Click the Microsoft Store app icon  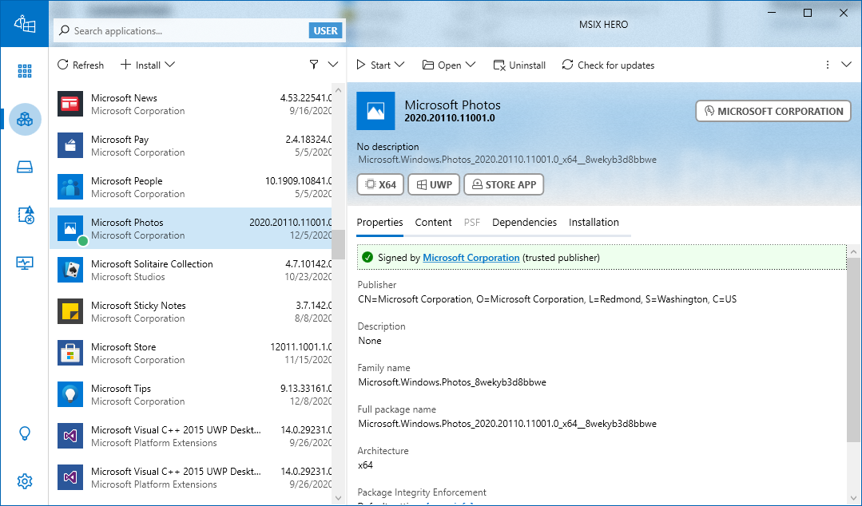click(x=70, y=353)
